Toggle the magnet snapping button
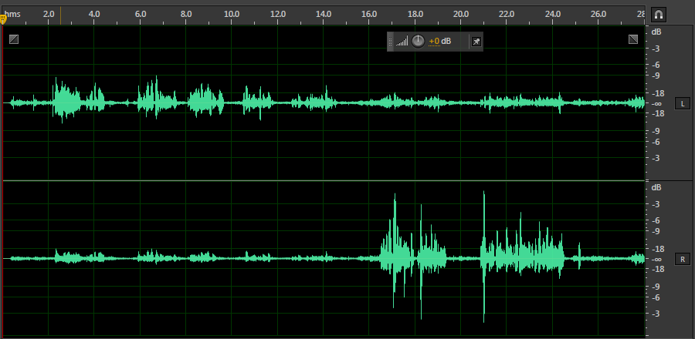The image size is (695, 339). coord(658,15)
